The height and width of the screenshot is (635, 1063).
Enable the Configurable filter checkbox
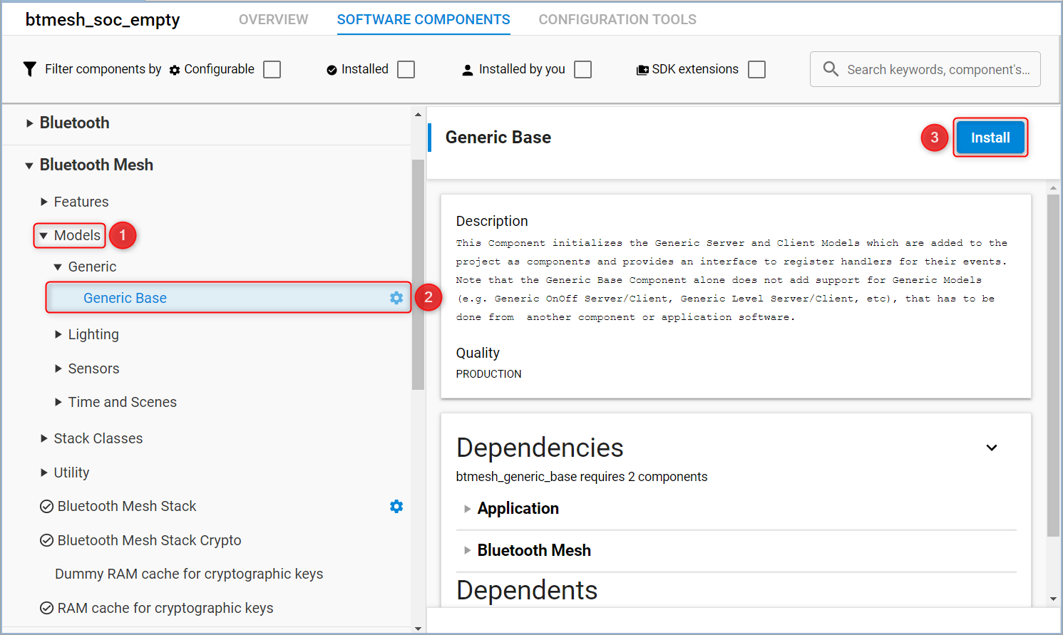point(272,69)
